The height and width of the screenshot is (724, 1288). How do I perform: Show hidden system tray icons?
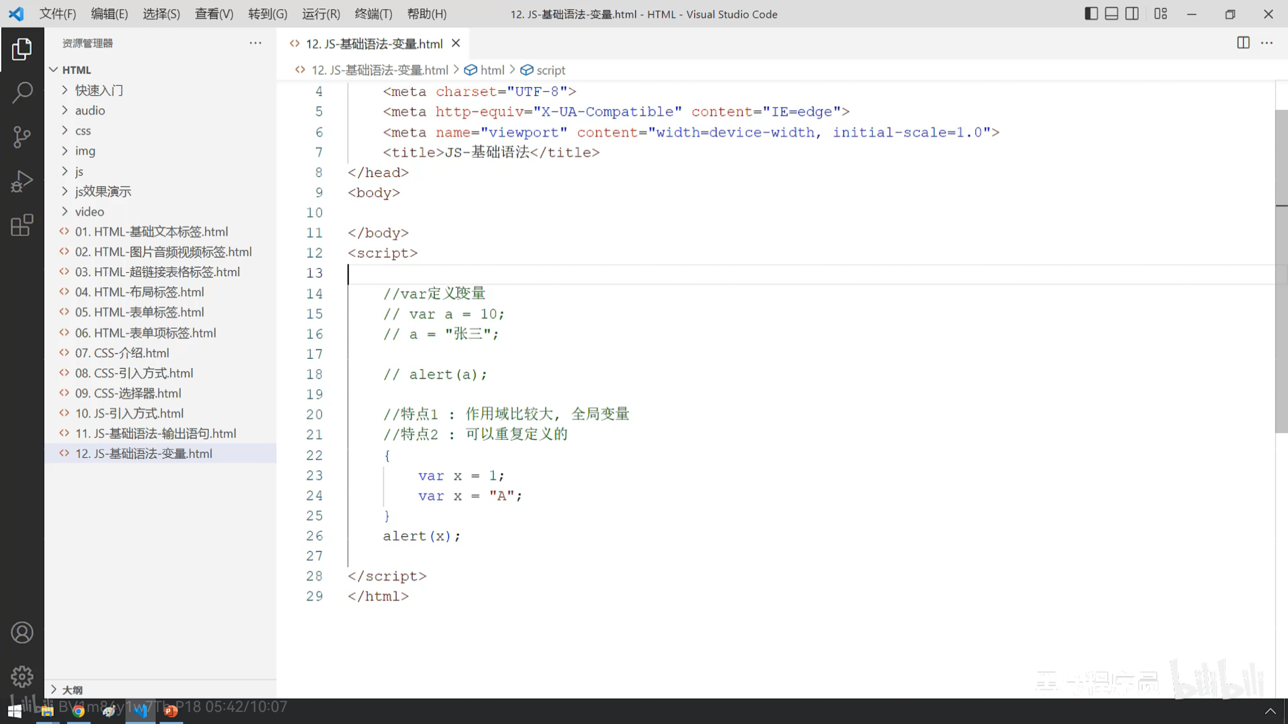[x=1270, y=711]
